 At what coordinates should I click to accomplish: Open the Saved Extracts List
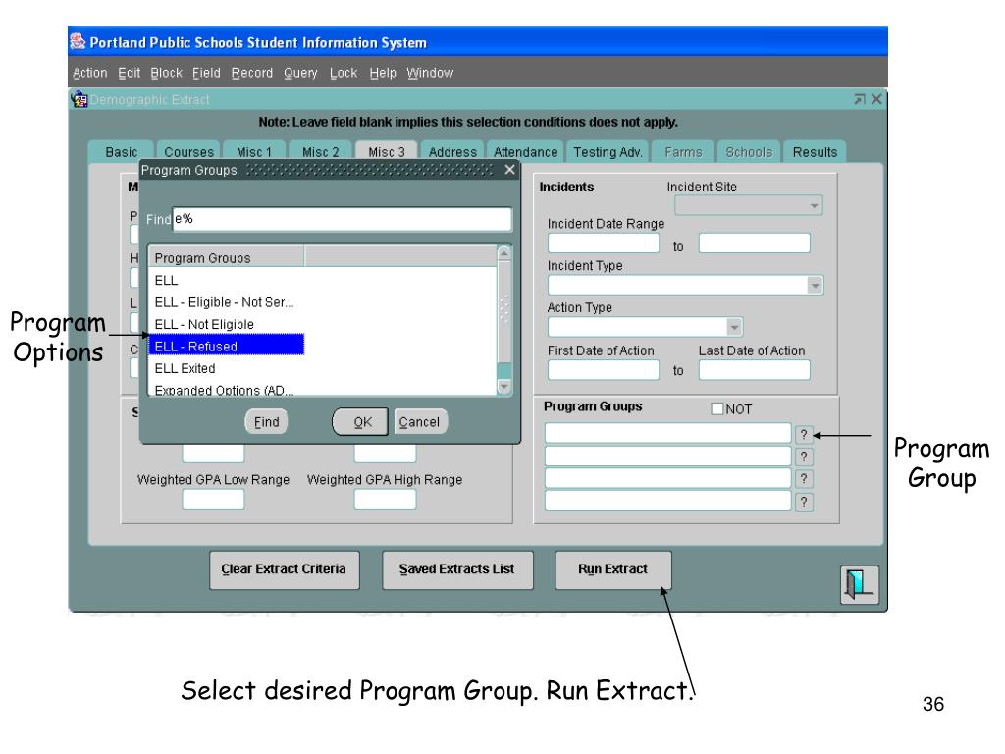tap(457, 569)
